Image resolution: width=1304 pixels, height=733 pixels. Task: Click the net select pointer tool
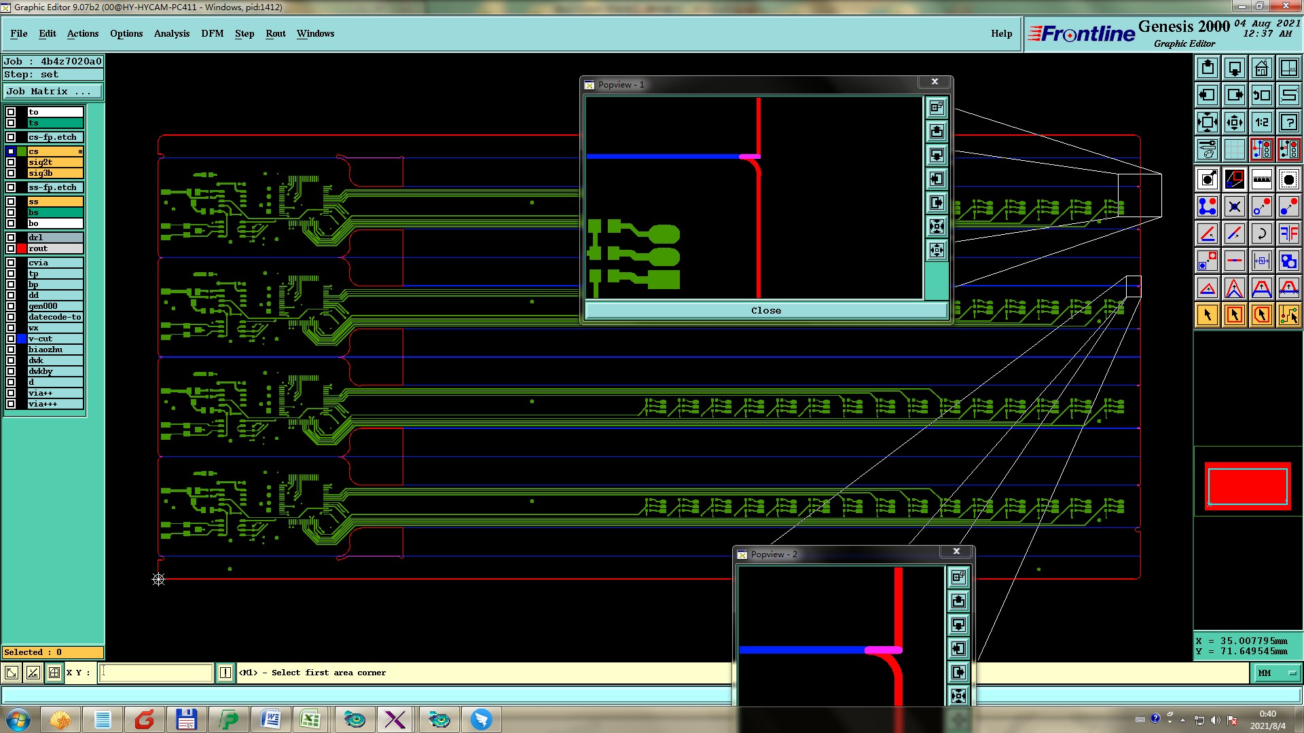point(1289,315)
